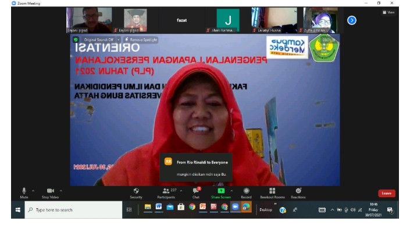Screen dimensions: 410x228
Task: Open the Security shield menu
Action: click(x=136, y=193)
